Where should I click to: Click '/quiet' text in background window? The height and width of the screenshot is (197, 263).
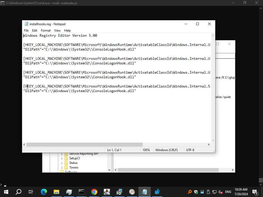[227, 97]
